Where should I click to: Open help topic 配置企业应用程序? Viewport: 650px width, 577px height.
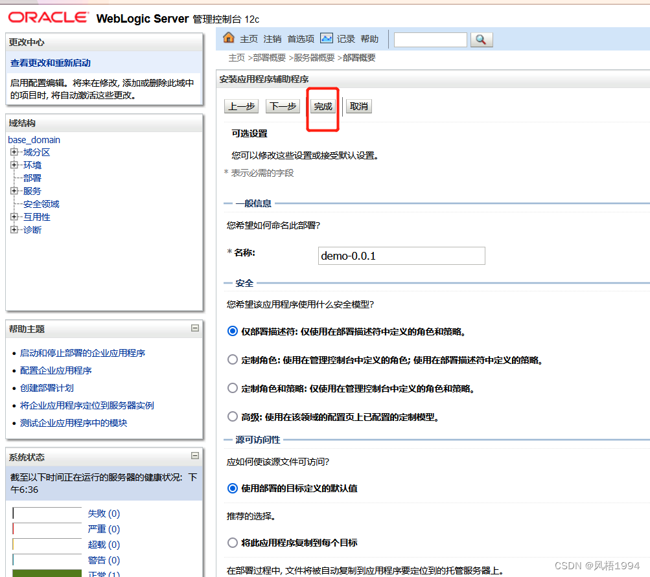pyautogui.click(x=56, y=370)
